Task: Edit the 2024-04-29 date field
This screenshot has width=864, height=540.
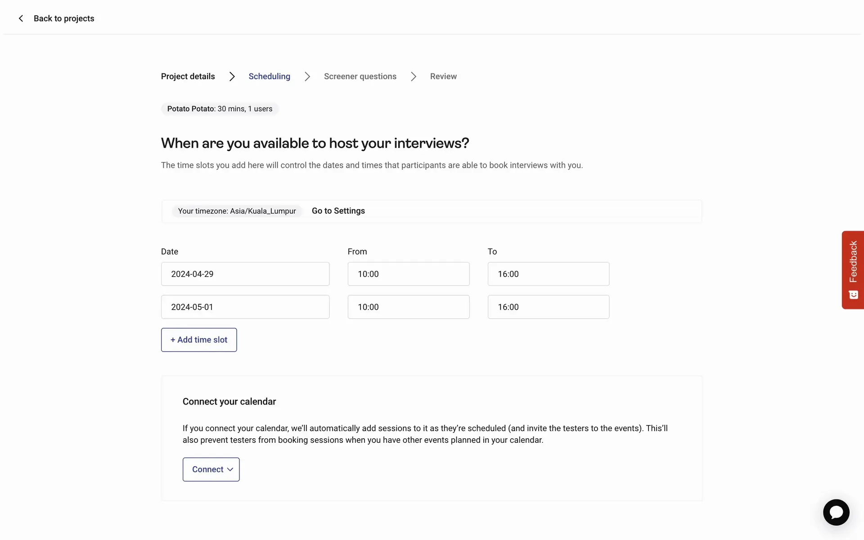Action: click(x=245, y=274)
